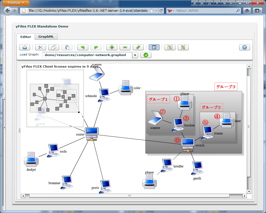This screenshot has height=213, width=266.
Task: Ungroup nodes with the outward bracket button
Action: 183,47
